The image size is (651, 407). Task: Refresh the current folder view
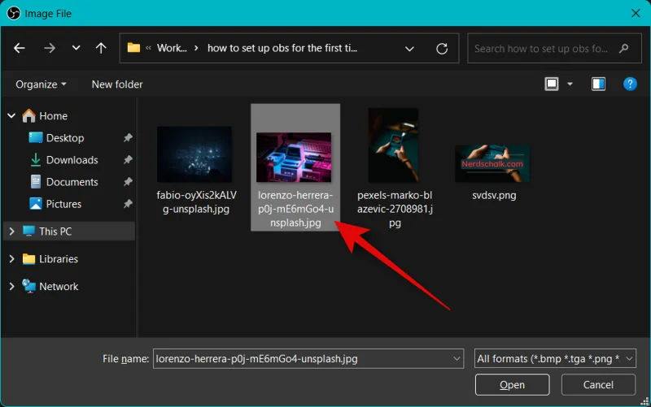click(x=442, y=49)
